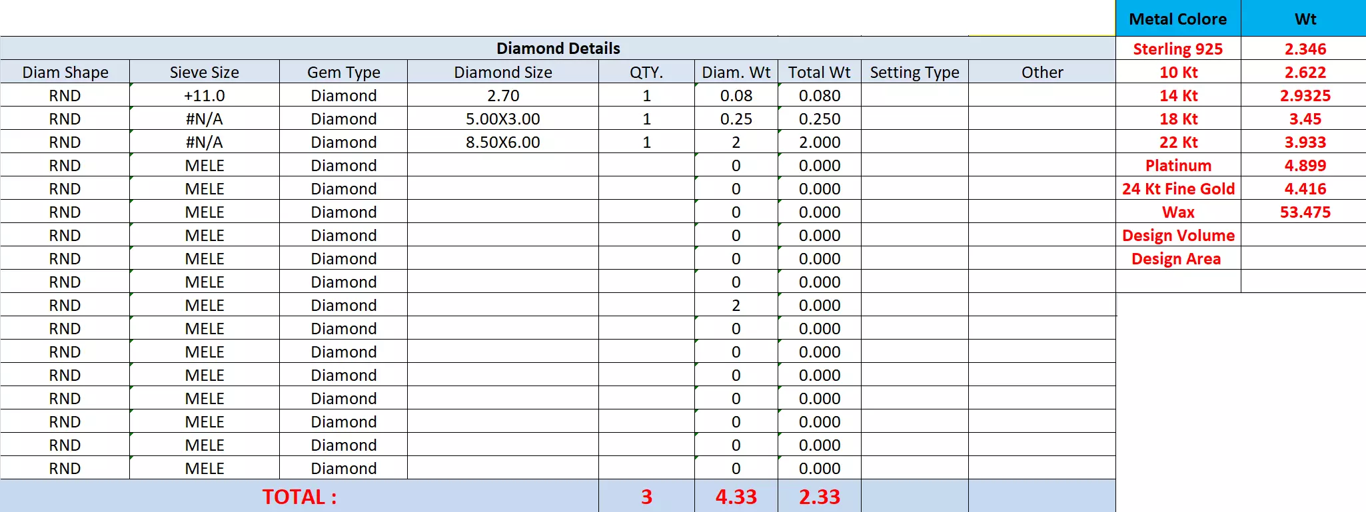Click the Gem Type column header

[343, 72]
